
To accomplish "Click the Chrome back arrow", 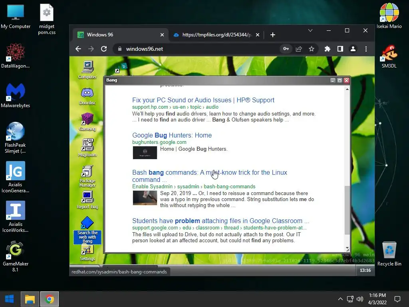I will coord(78,49).
